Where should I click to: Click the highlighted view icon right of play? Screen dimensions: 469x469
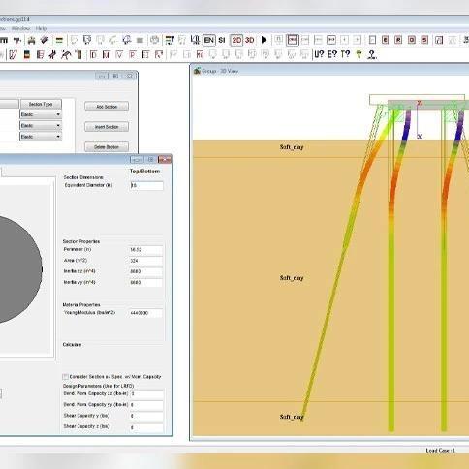[x=293, y=40]
